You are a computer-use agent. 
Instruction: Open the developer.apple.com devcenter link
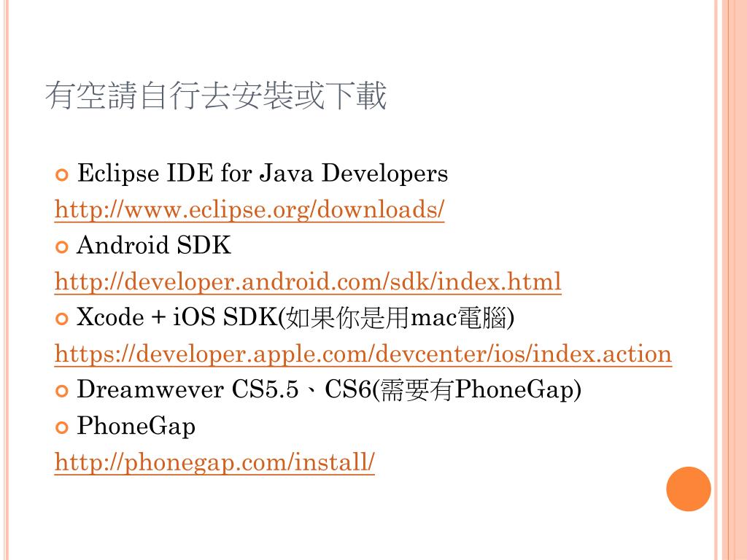tap(363, 354)
